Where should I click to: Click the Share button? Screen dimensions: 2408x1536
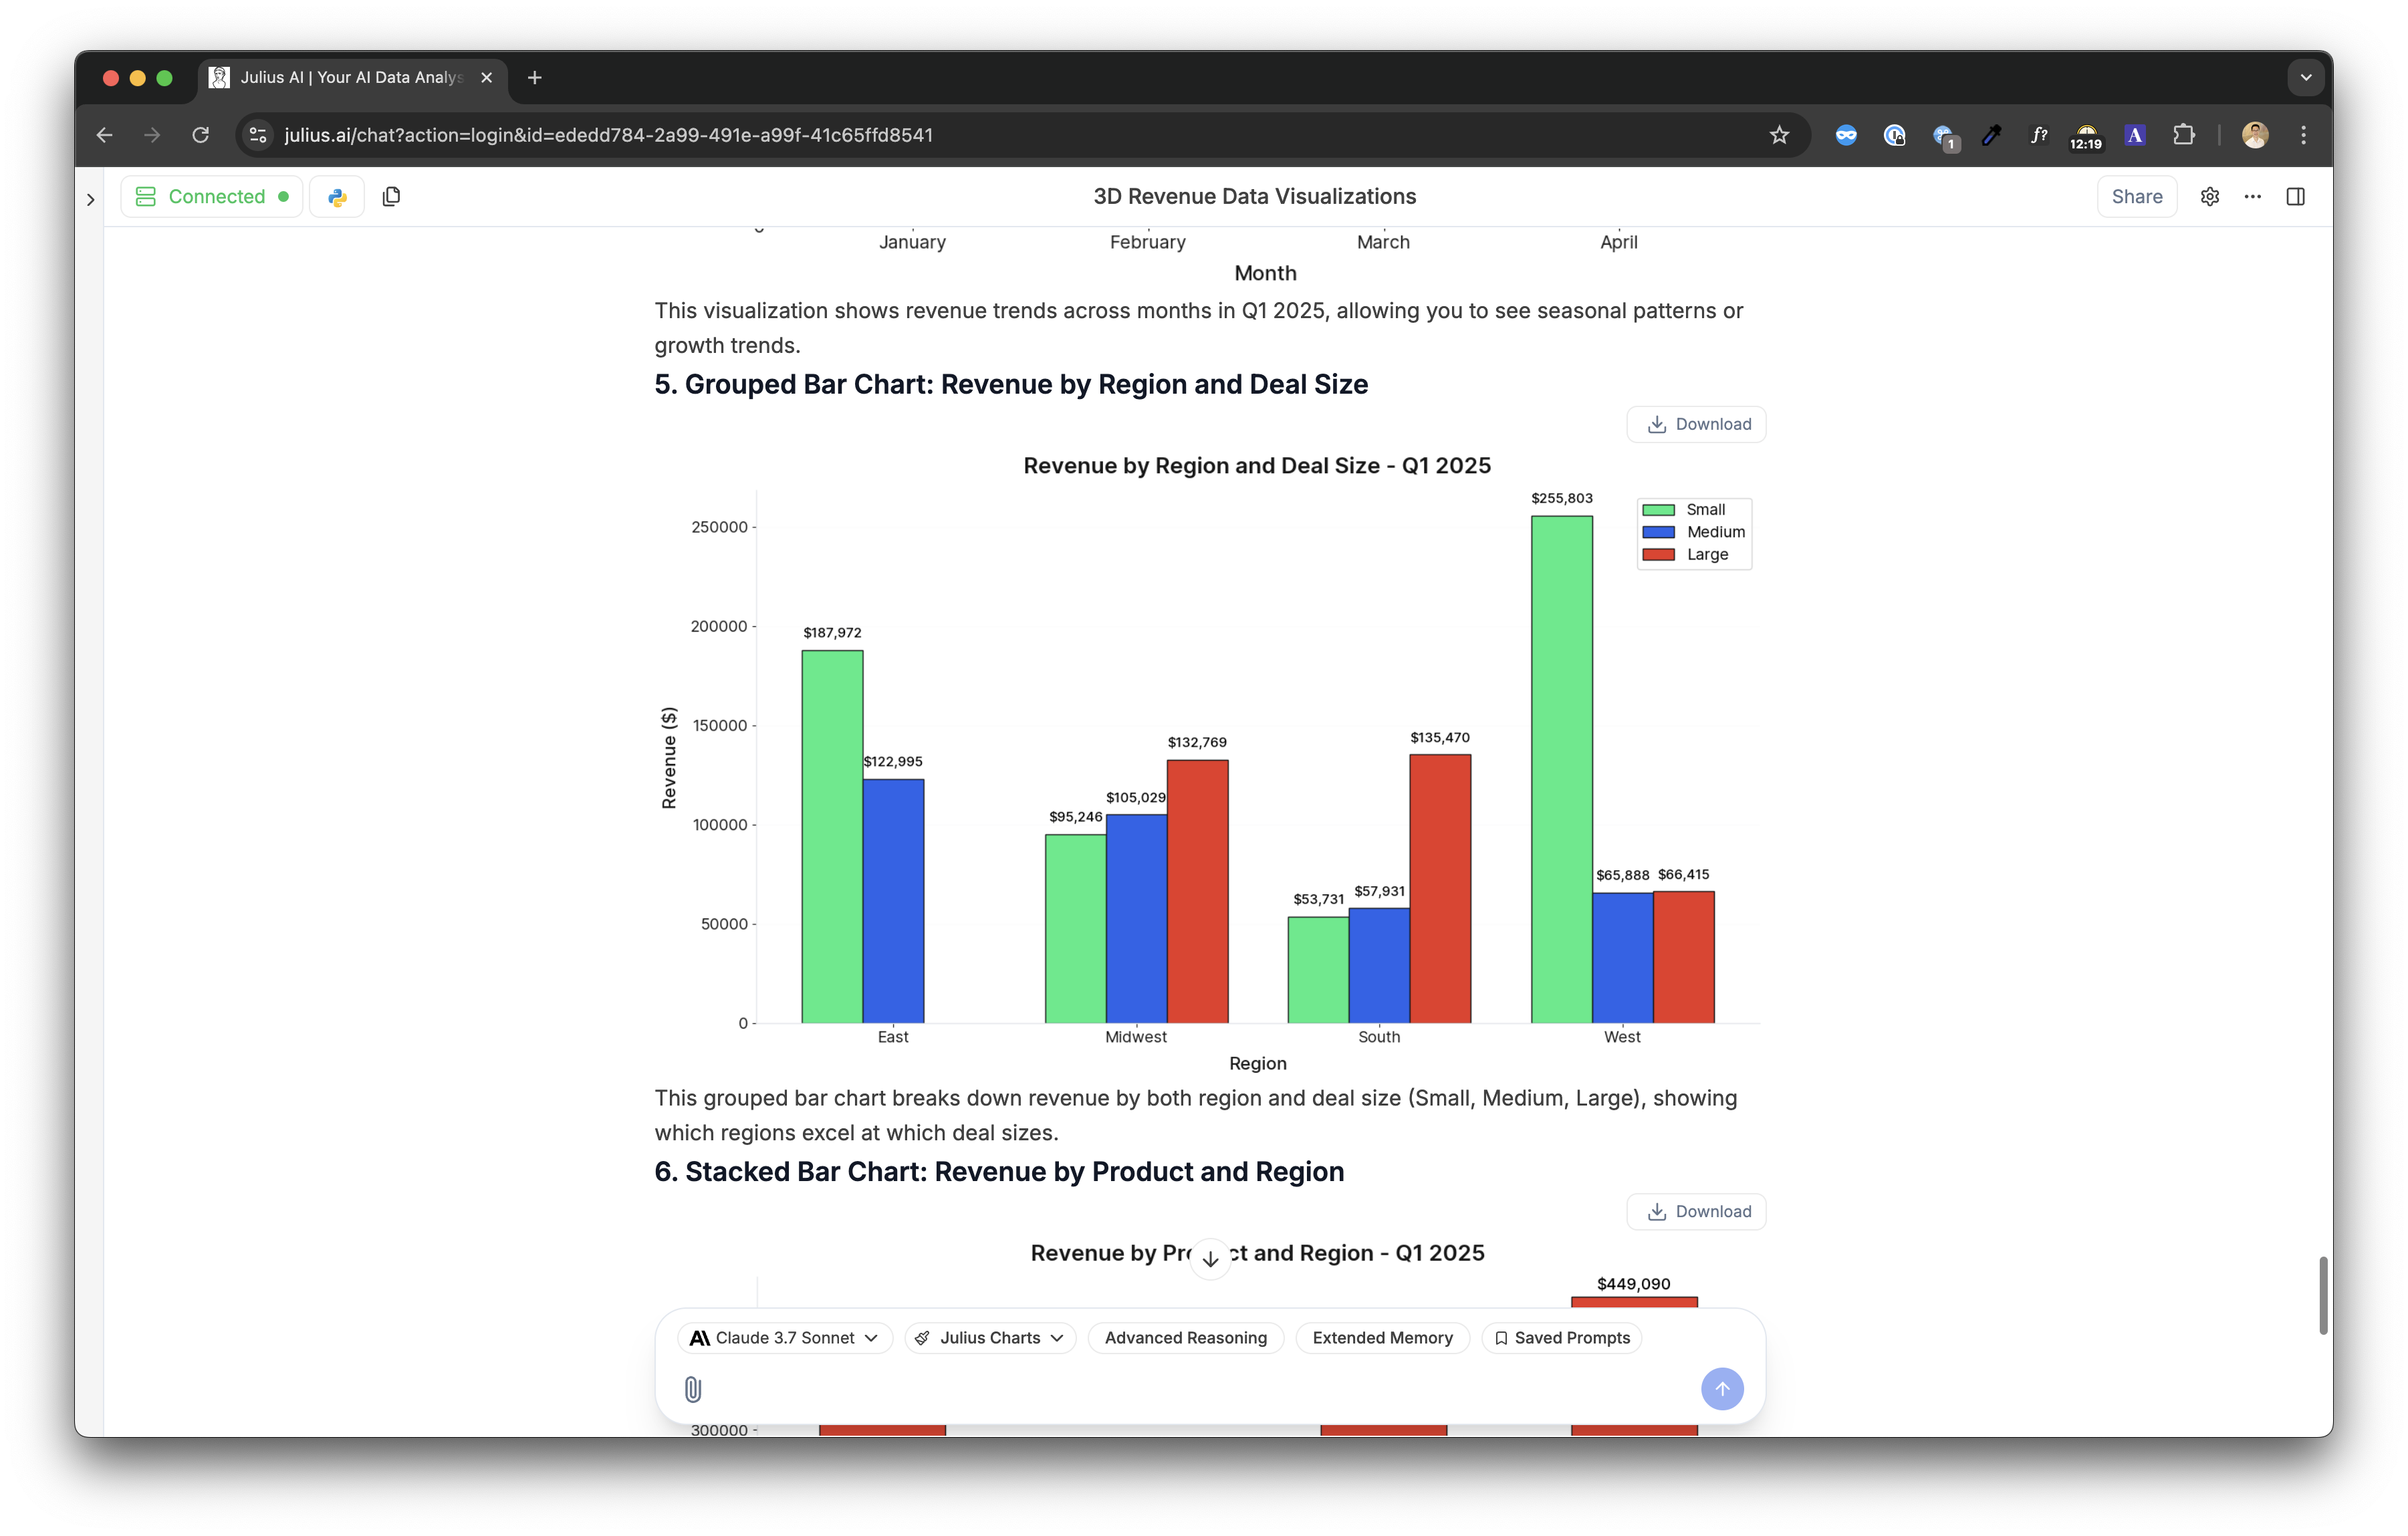(x=2137, y=196)
